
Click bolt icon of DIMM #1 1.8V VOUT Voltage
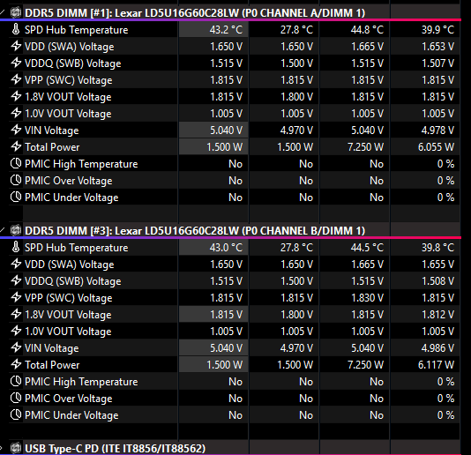[x=16, y=97]
